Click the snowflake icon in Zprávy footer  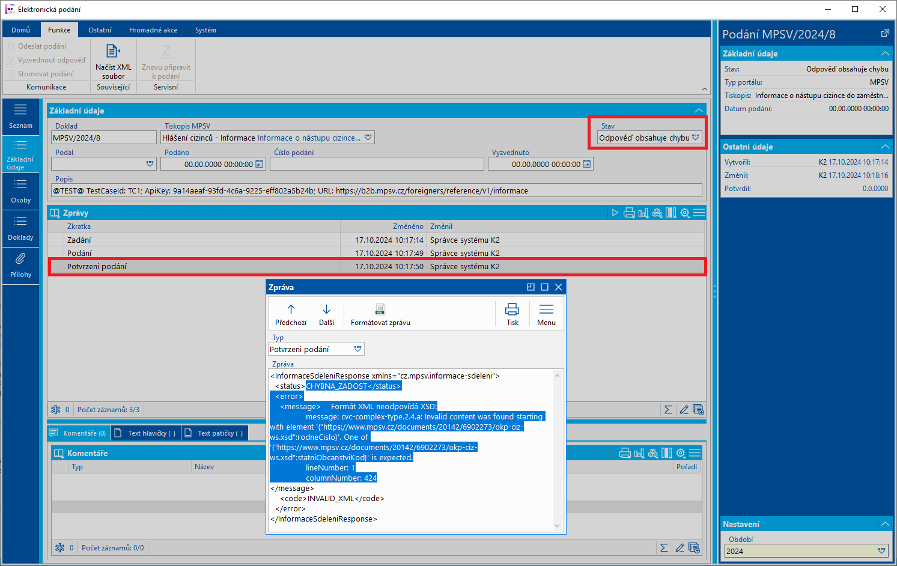point(56,410)
